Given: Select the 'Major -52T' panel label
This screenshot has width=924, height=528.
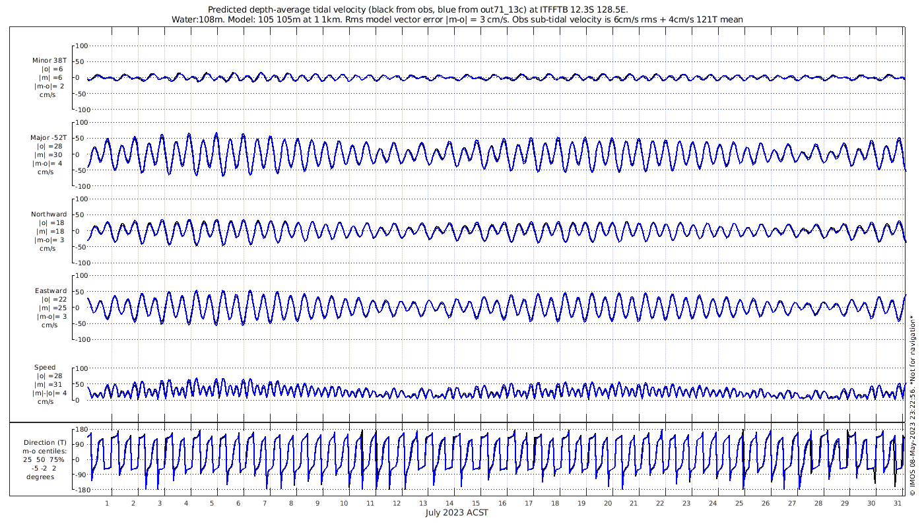Looking at the screenshot, I should (x=49, y=138).
